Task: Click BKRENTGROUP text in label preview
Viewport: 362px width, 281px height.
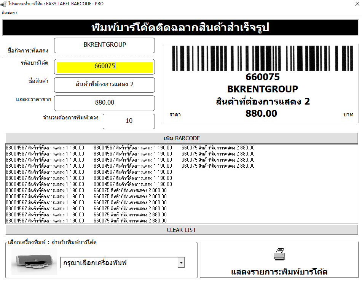Action: pyautogui.click(x=263, y=89)
